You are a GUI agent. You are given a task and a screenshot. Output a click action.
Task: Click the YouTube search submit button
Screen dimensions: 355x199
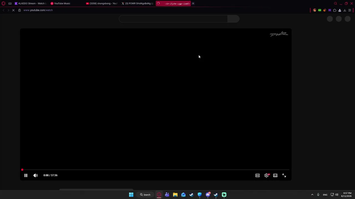233,19
